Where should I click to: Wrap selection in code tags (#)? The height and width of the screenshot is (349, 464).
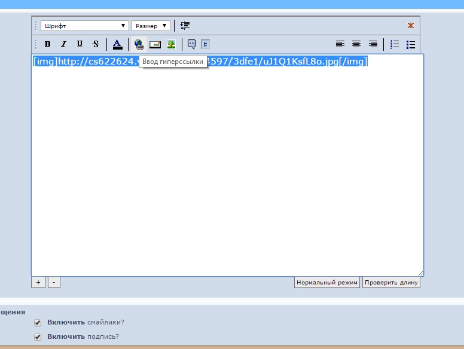[205, 44]
